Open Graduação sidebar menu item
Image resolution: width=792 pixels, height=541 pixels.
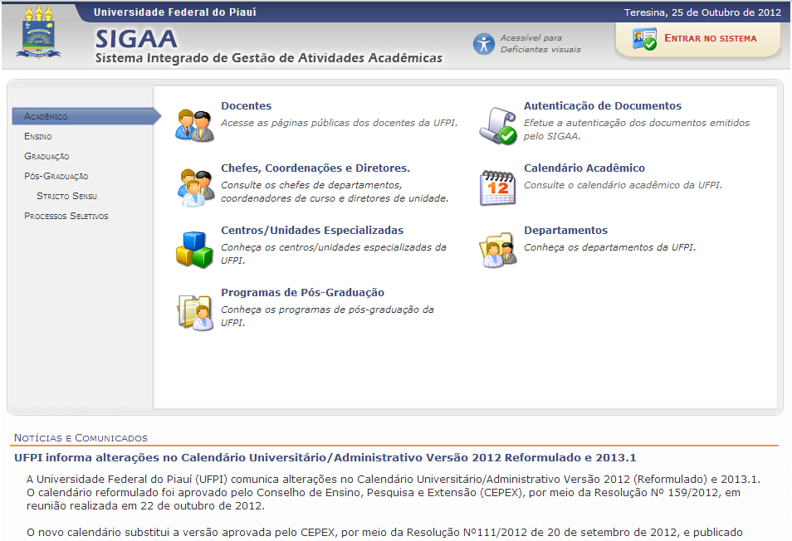point(46,156)
